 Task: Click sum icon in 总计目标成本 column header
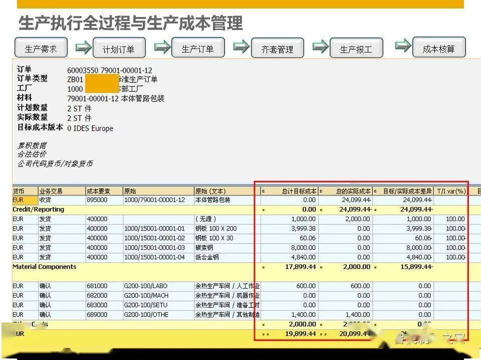pos(264,191)
